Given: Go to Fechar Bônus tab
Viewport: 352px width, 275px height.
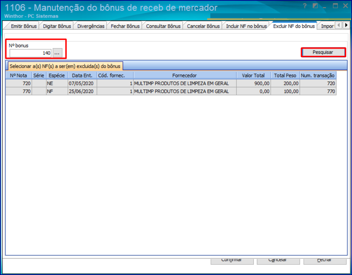Looking at the screenshot, I should tap(125, 26).
